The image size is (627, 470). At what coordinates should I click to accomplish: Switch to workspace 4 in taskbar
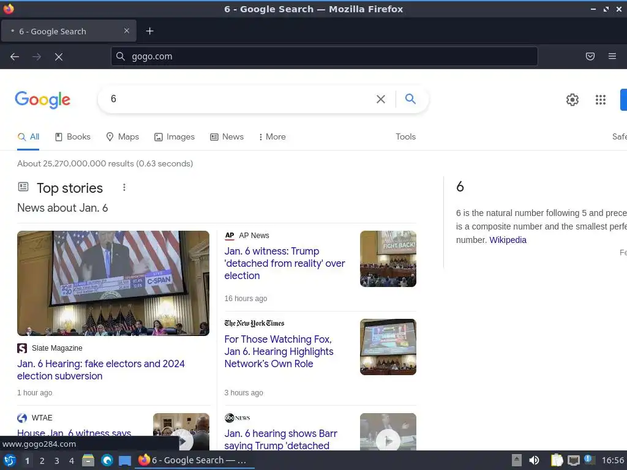coord(72,461)
